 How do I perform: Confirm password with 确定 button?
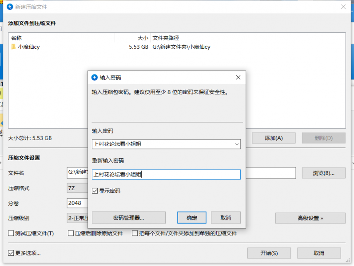tap(192, 218)
